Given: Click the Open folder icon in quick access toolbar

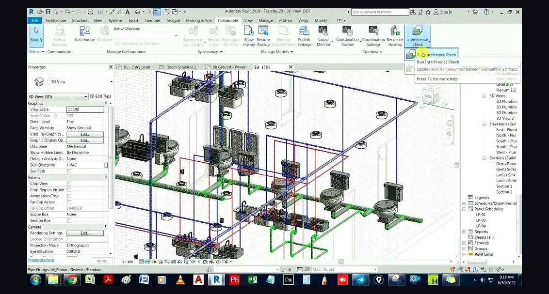Looking at the screenshot, I should 40,12.
